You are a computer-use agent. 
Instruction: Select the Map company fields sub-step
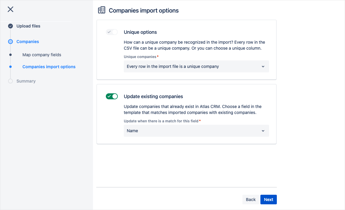point(42,55)
